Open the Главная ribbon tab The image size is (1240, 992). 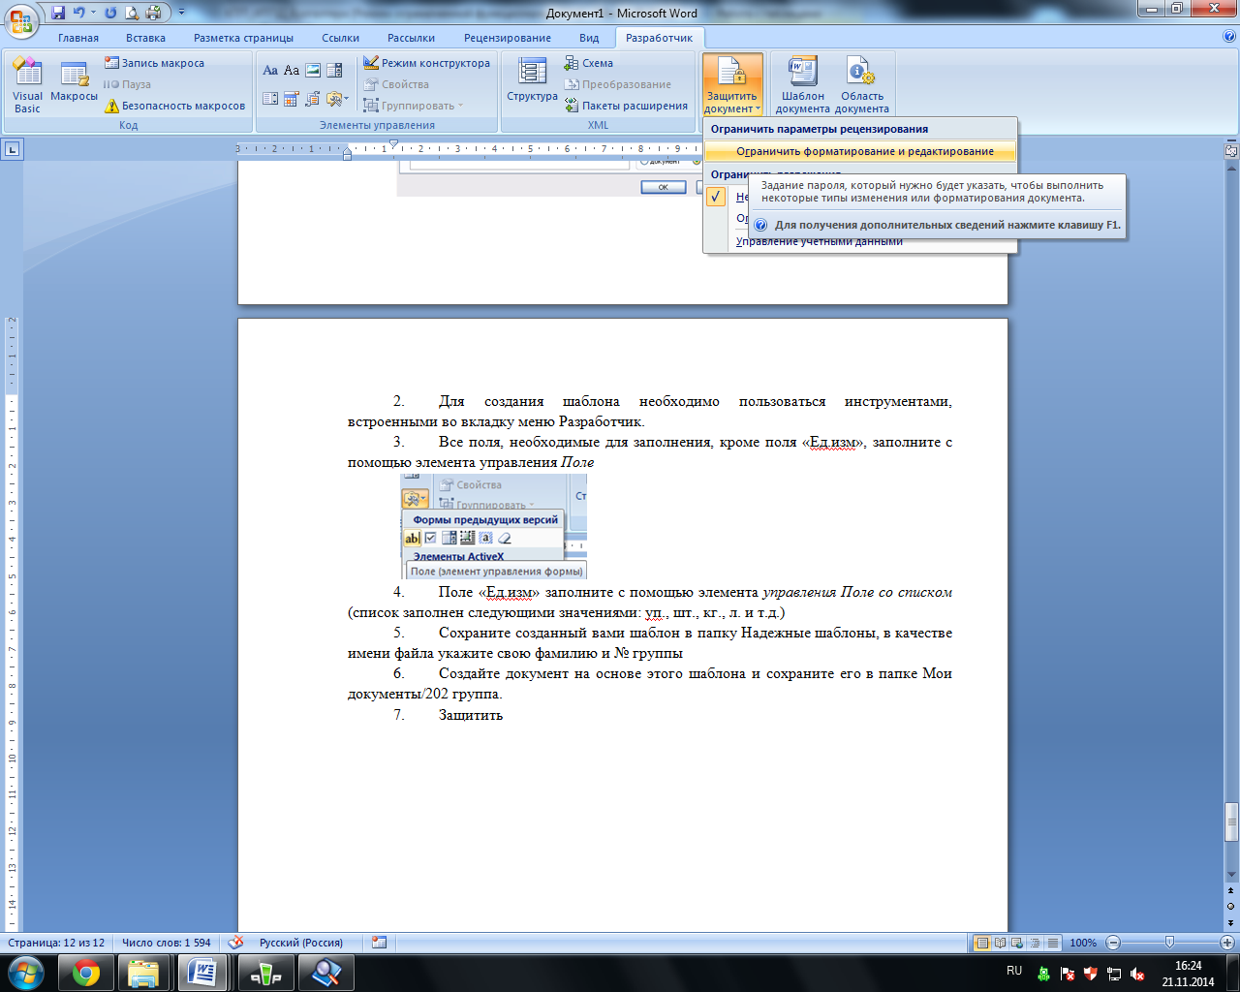(x=78, y=38)
